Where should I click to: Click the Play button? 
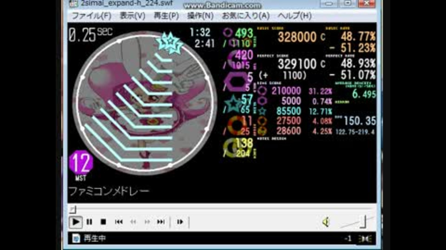click(x=76, y=222)
